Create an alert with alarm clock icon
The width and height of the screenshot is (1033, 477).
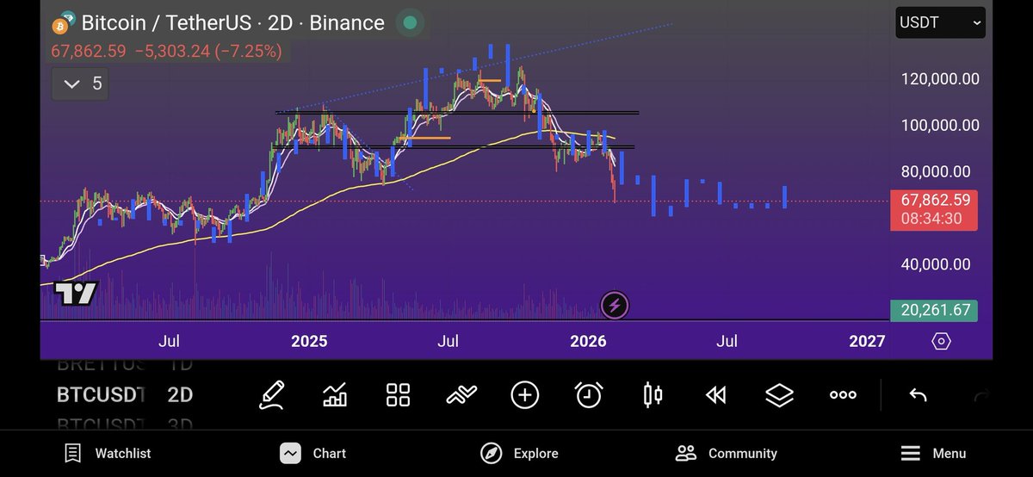[x=589, y=394]
